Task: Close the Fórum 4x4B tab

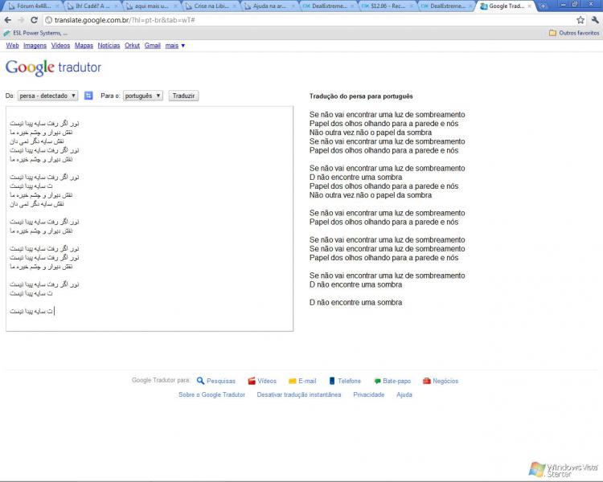Action: point(57,6)
